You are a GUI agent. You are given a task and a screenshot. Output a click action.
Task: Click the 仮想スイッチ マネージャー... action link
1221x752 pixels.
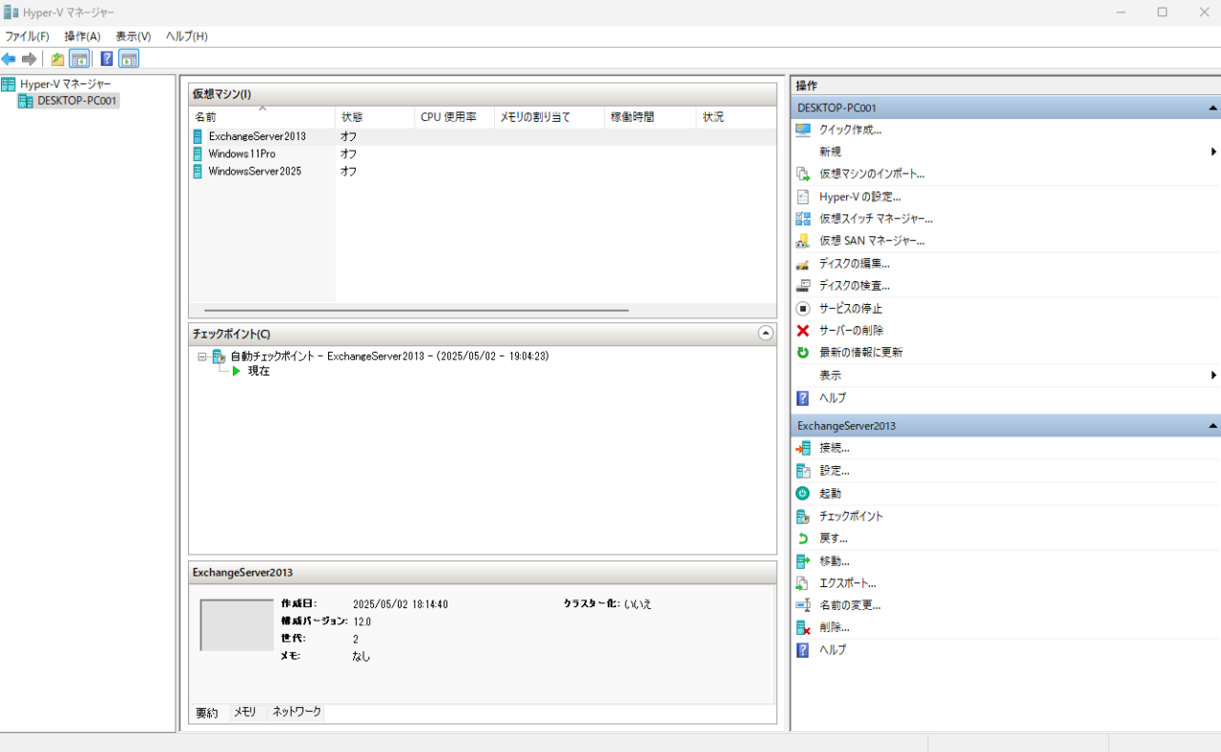pyautogui.click(x=876, y=218)
